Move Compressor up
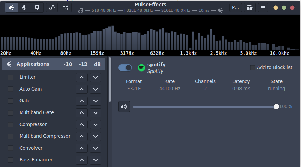301x167 pixels. pyautogui.click(x=82, y=125)
